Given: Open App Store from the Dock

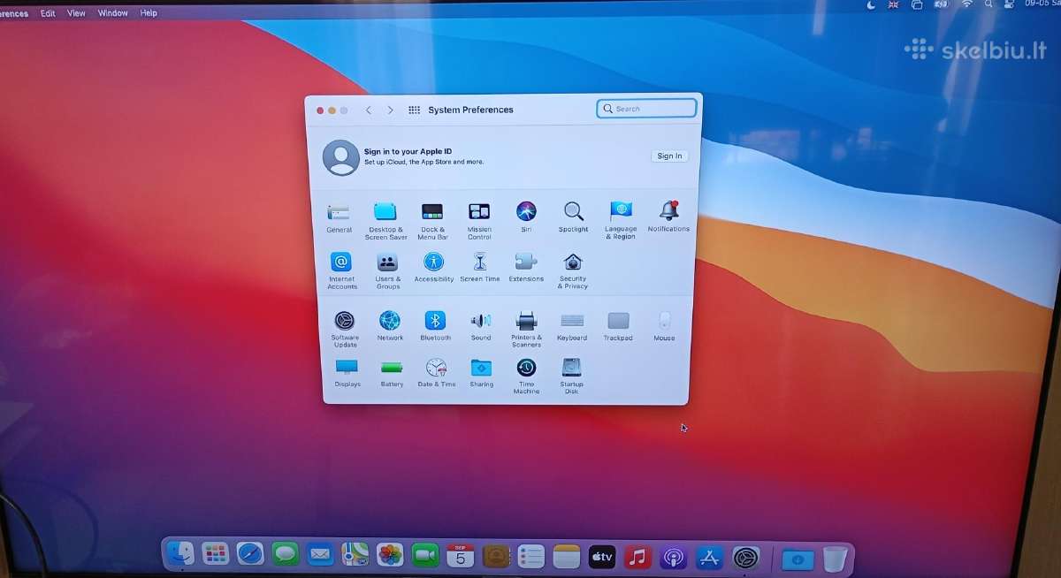Looking at the screenshot, I should tap(709, 558).
